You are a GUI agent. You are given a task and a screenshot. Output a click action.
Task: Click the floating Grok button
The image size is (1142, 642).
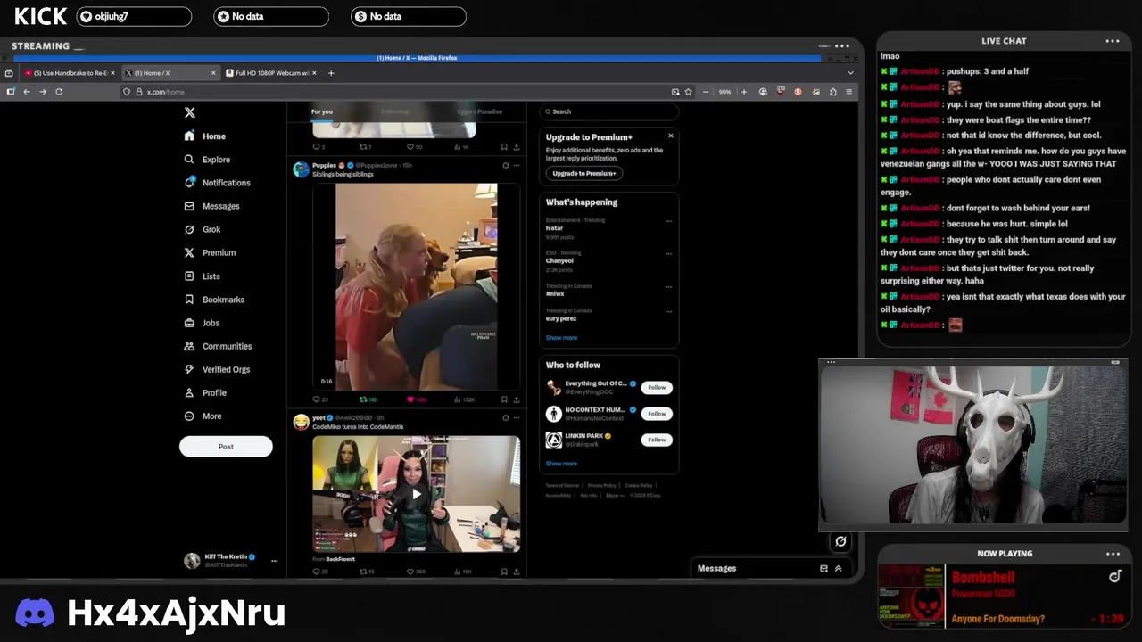(x=840, y=541)
